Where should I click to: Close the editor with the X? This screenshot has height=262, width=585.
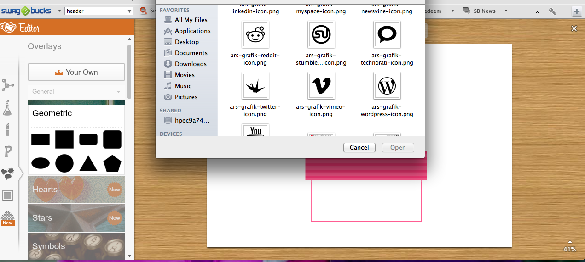point(574,28)
